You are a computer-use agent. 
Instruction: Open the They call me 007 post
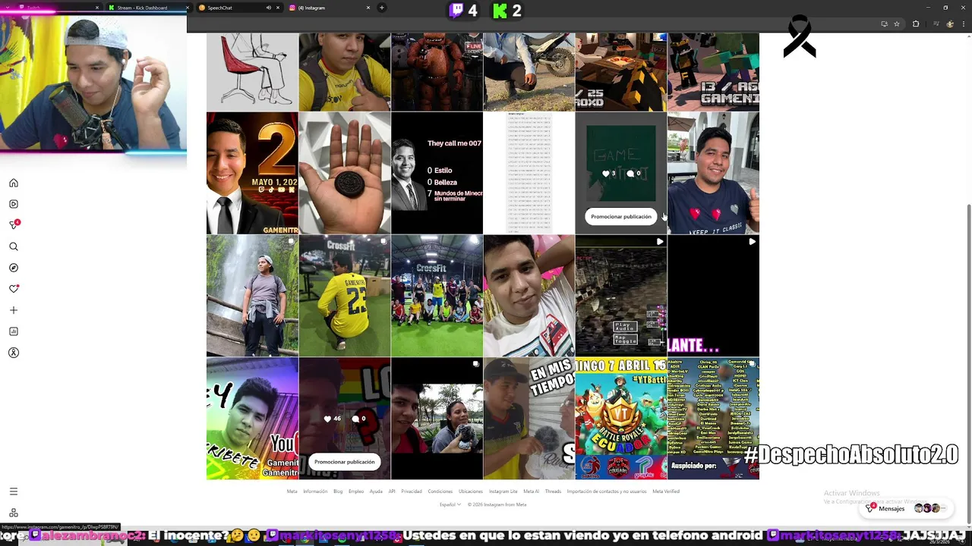[437, 173]
